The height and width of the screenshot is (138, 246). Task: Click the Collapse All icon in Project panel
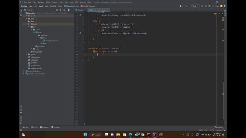64,10
